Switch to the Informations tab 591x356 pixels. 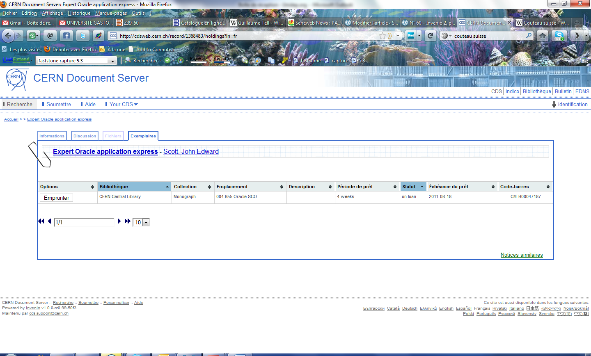click(x=52, y=136)
